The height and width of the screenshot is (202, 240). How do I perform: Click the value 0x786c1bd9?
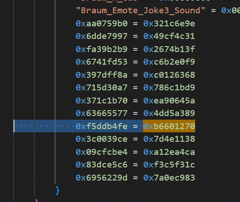169,88
